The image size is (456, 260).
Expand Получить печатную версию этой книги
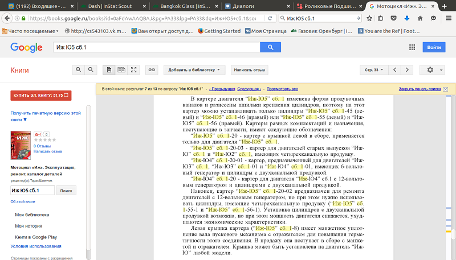coord(46,117)
